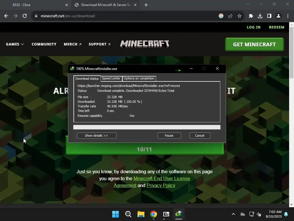Open the Google icon in the address bar
Image resolution: width=294 pixels, height=221 pixels.
[x=221, y=16]
